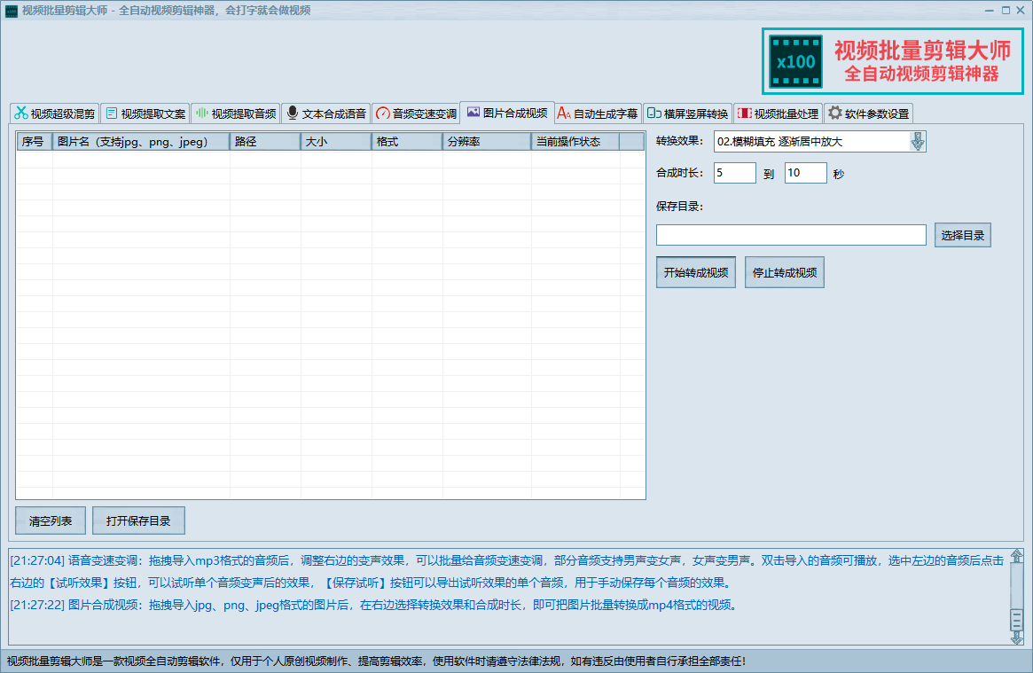1033x673 pixels.
Task: Click the microphone icon of 文本合成语音 tab
Action: click(x=293, y=113)
